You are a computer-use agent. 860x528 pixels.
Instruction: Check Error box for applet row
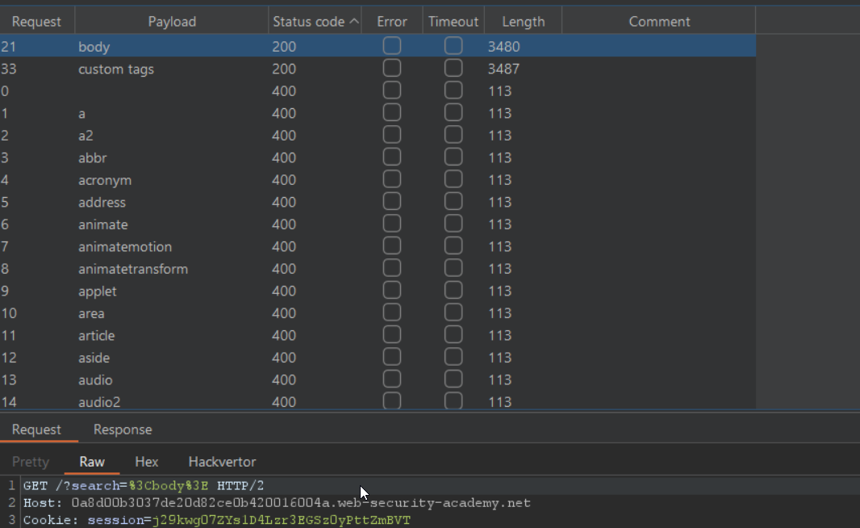point(392,291)
